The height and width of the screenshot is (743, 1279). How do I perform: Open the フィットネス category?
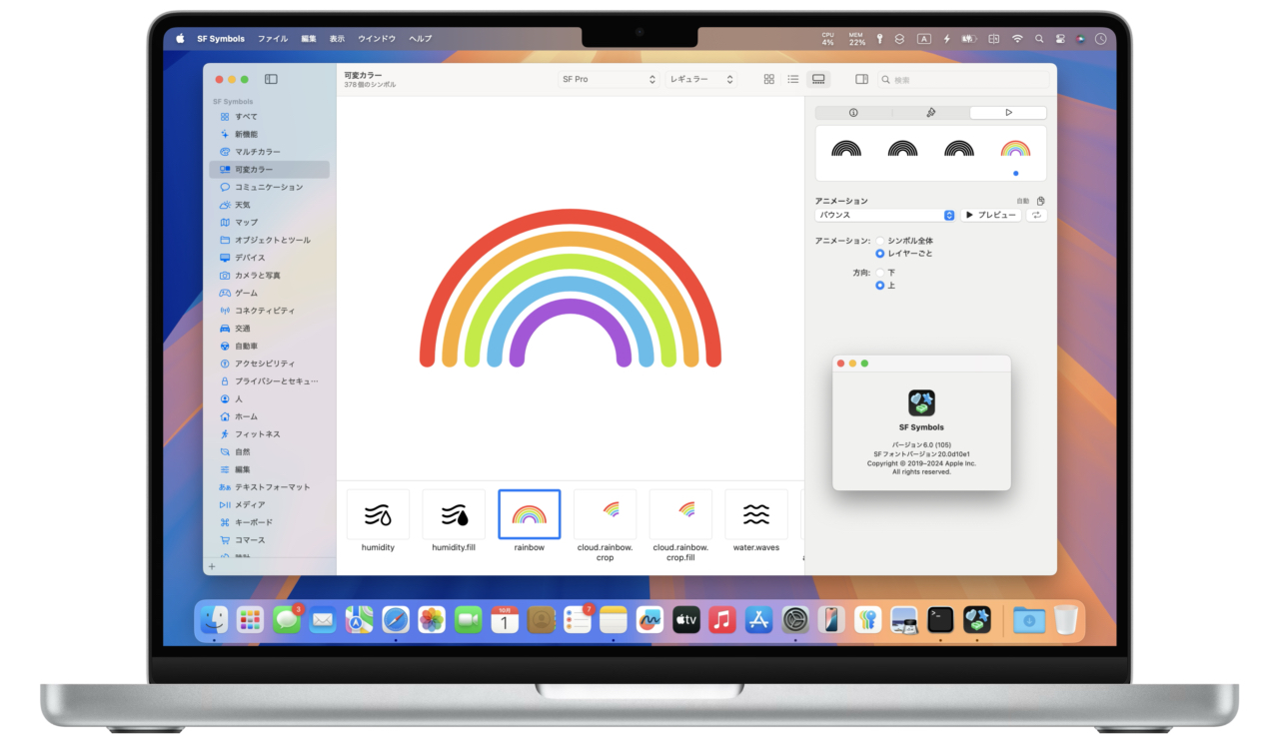(269, 434)
